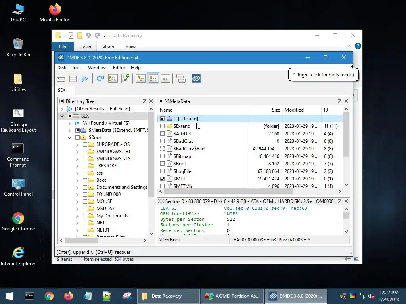Click the recover checkmark toolbar icon

tap(126, 79)
